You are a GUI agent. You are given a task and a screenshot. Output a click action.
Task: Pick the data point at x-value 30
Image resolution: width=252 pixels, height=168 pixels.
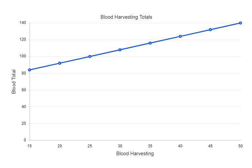coord(120,50)
